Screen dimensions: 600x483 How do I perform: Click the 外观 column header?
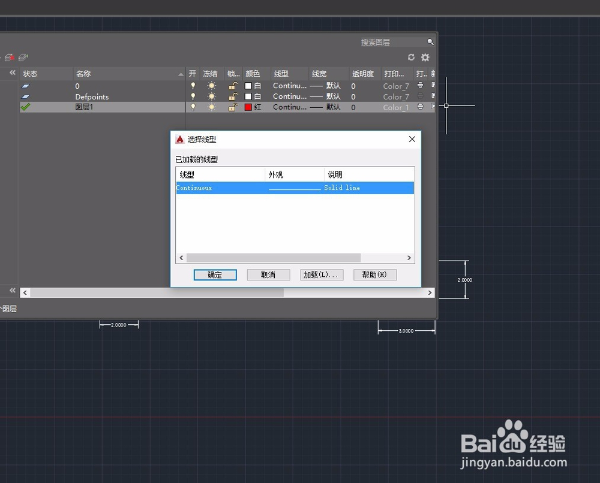295,174
